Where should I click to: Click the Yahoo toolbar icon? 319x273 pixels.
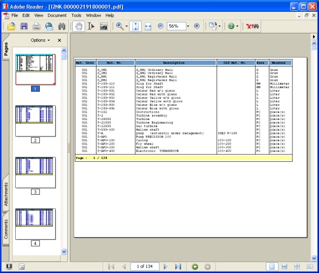pyautogui.click(x=253, y=26)
